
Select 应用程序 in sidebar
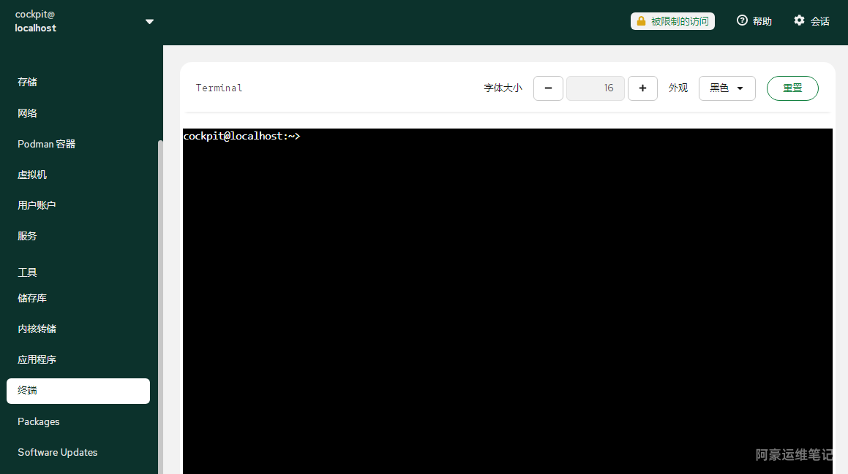pyautogui.click(x=37, y=359)
